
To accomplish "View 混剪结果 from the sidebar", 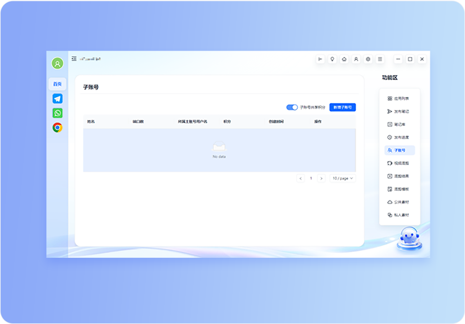I will 399,176.
